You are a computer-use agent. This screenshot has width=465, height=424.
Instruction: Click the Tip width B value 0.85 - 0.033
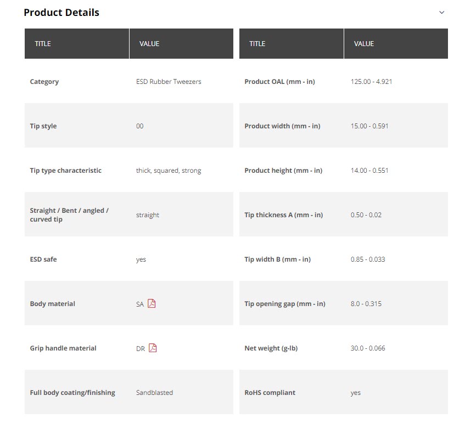tap(368, 259)
